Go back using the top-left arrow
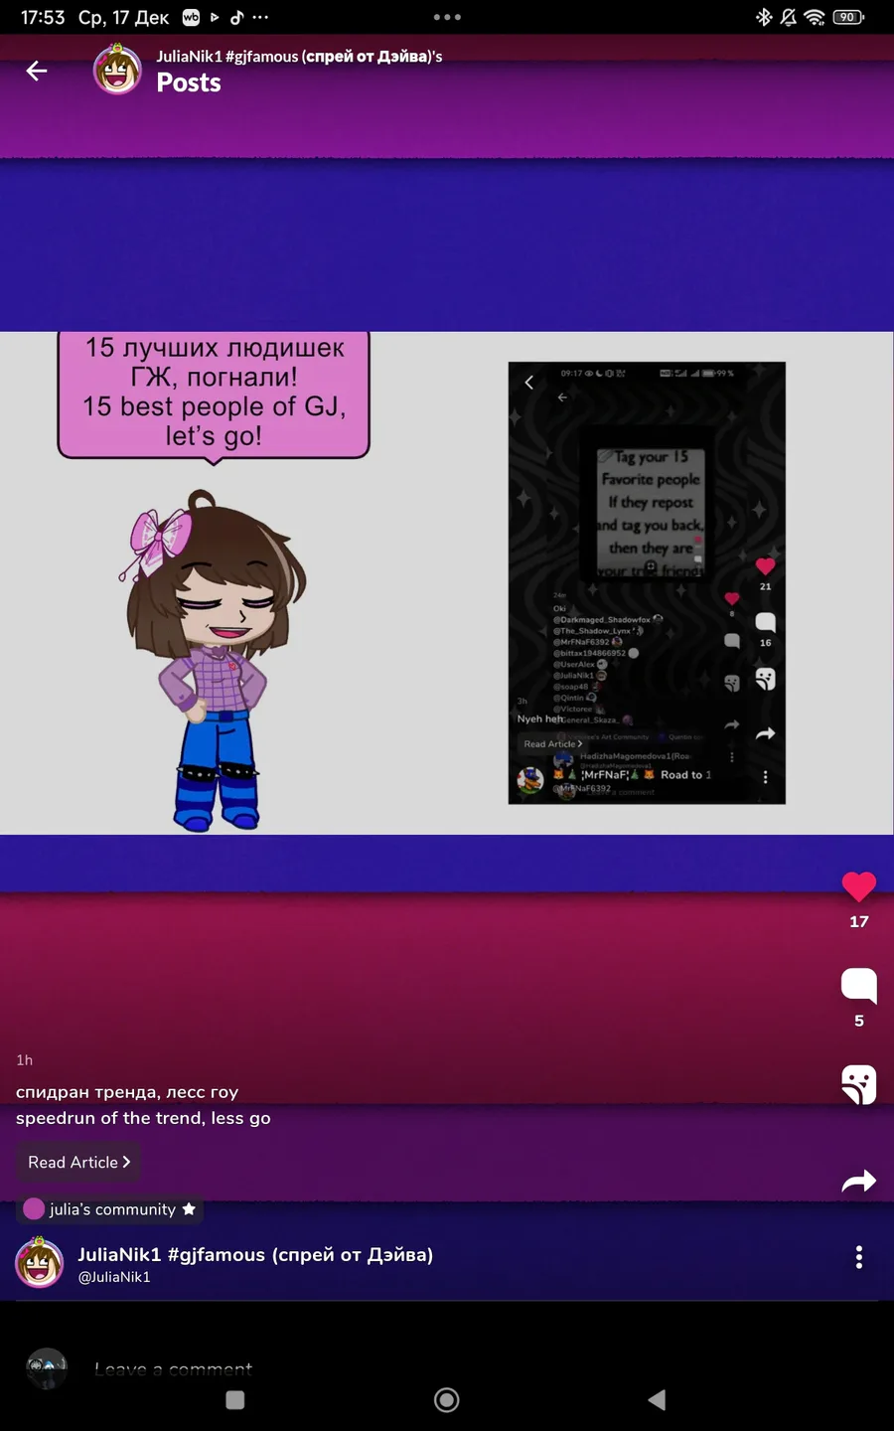The height and width of the screenshot is (1431, 894). tap(37, 71)
